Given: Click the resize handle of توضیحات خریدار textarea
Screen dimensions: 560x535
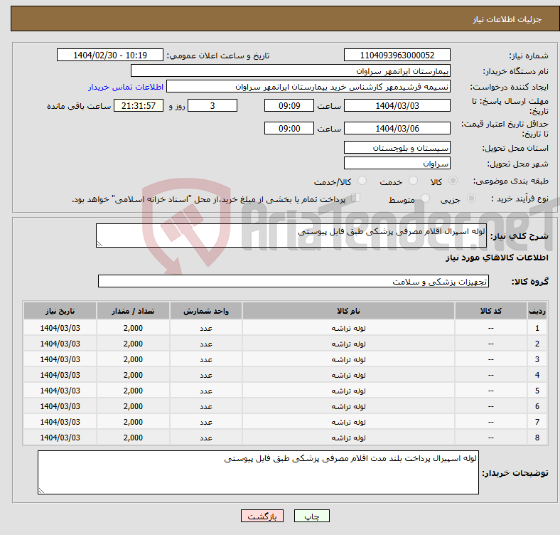Looking at the screenshot, I should click(41, 491).
